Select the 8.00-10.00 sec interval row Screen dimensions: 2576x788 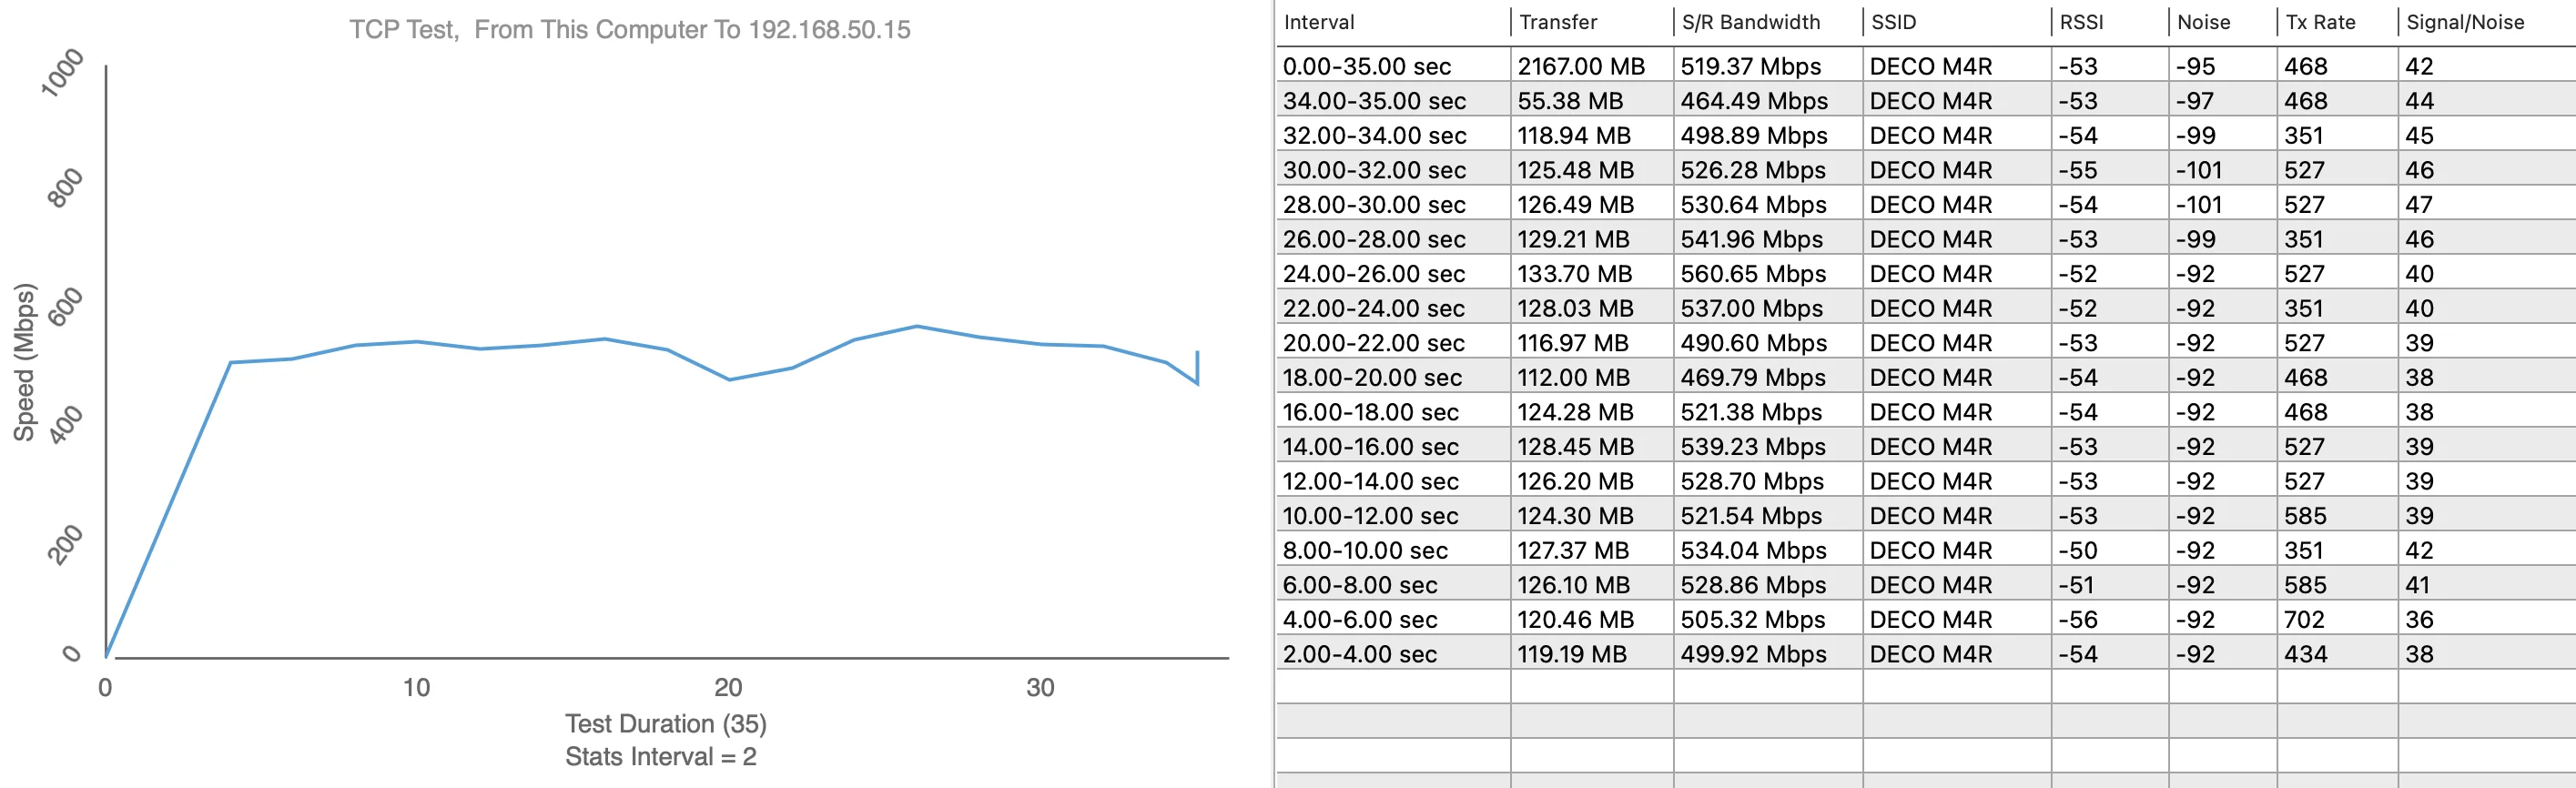pyautogui.click(x=1365, y=551)
